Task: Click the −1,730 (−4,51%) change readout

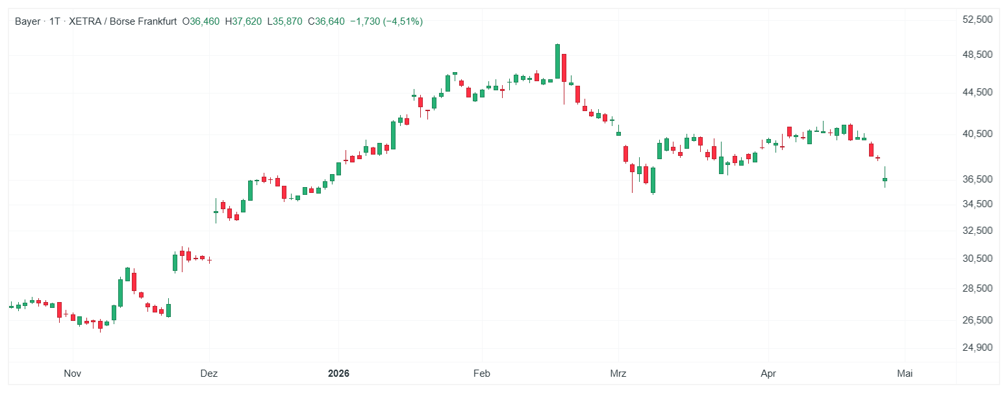Action: point(386,21)
